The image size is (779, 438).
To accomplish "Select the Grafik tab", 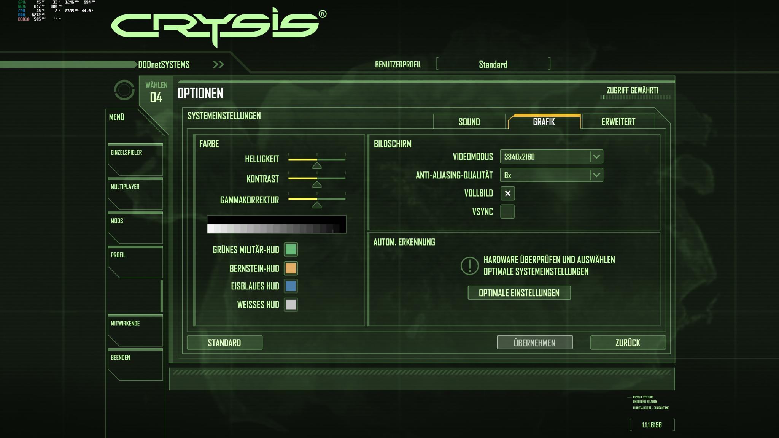I will pos(544,122).
